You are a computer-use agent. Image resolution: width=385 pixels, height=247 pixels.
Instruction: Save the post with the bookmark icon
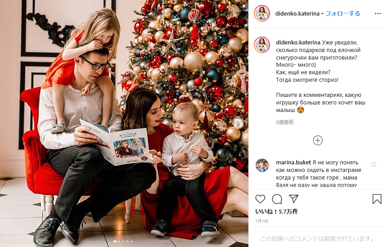tap(377, 199)
